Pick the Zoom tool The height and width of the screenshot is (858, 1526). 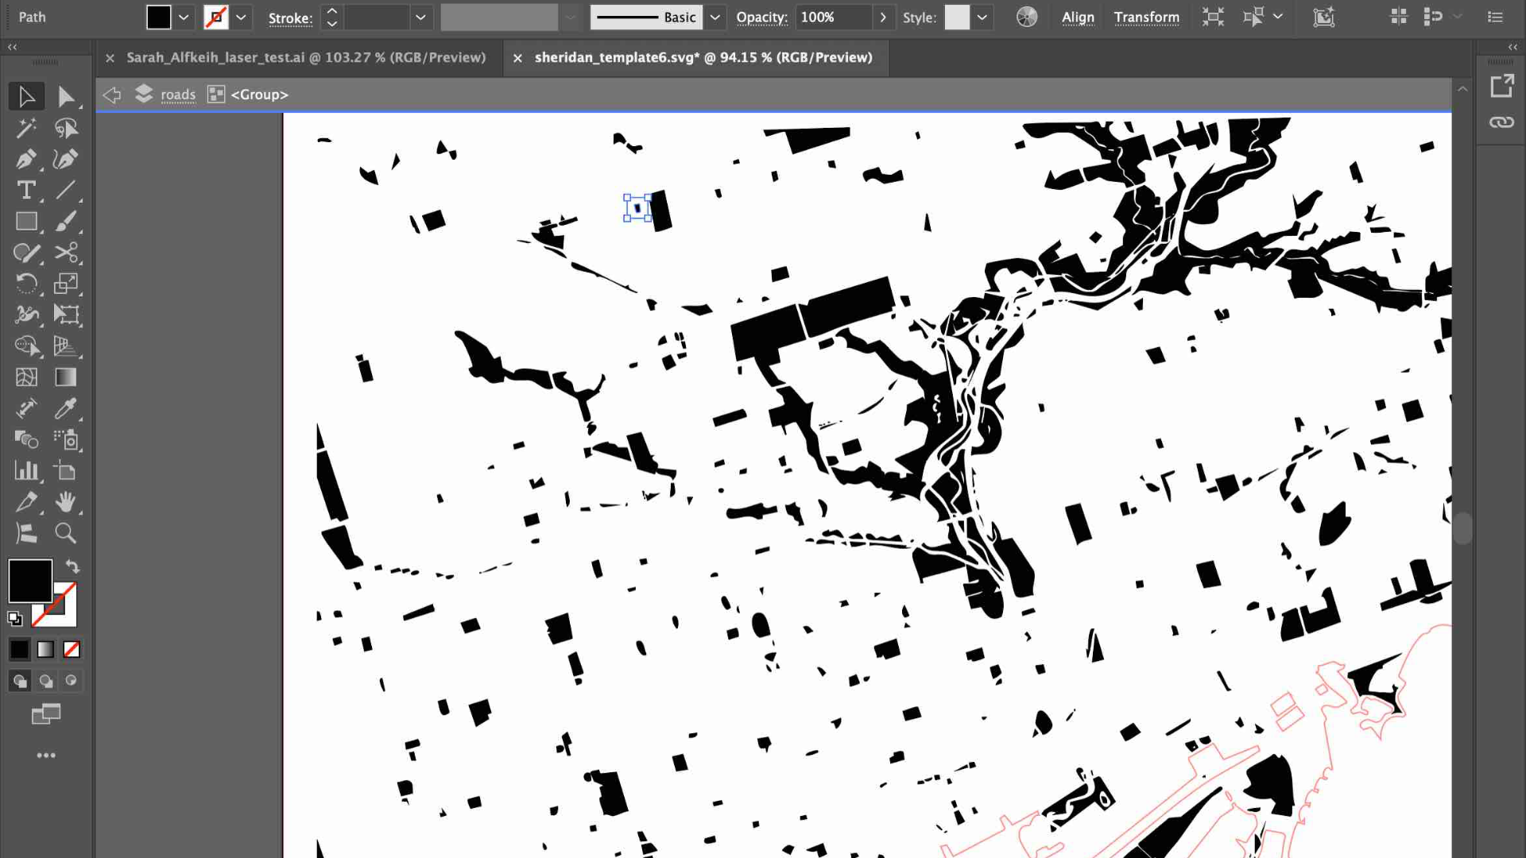[66, 533]
